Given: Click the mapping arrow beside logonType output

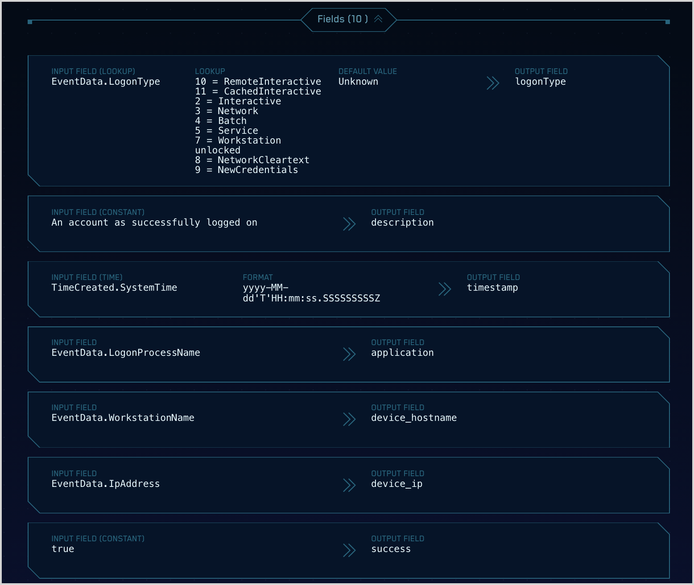Looking at the screenshot, I should 493,83.
